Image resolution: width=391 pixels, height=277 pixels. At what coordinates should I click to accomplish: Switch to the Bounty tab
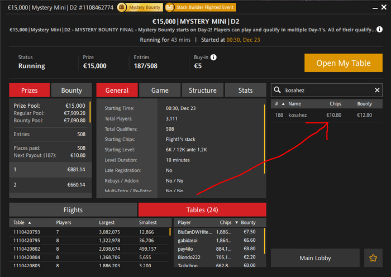pos(71,90)
